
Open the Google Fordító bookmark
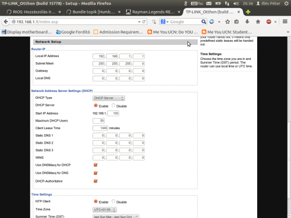point(73,32)
